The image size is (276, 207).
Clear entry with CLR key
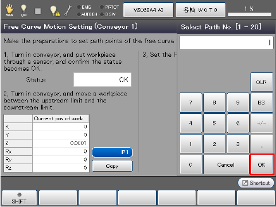click(x=262, y=82)
